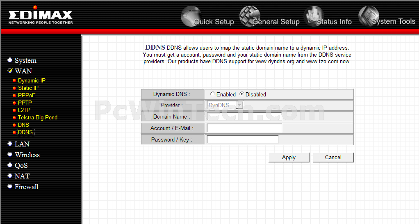Select the Firewall radio bullet
The width and height of the screenshot is (419, 224).
coord(10,186)
